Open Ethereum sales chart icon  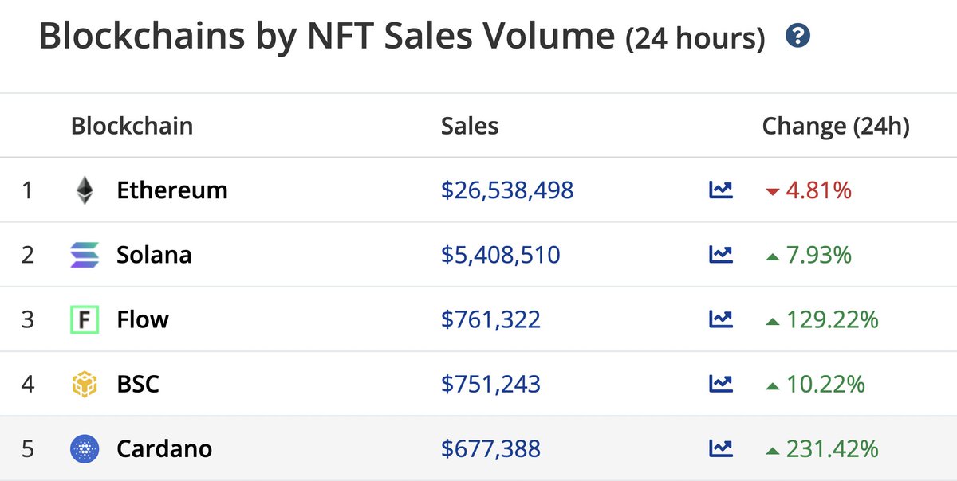[x=720, y=190]
